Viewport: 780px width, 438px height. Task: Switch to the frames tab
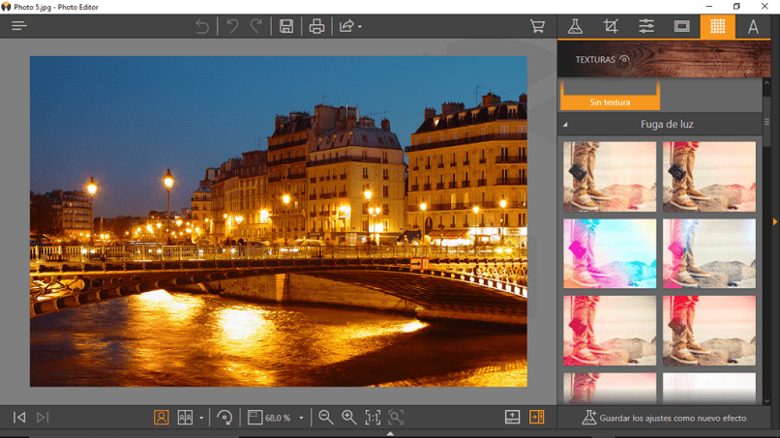[x=681, y=26]
